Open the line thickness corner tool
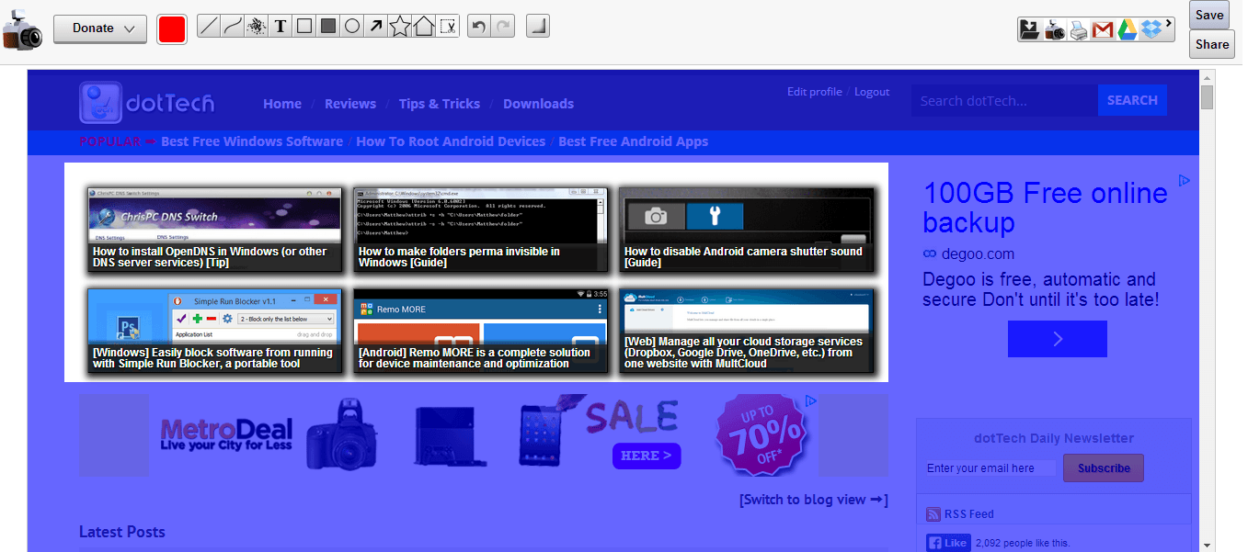 (x=538, y=28)
